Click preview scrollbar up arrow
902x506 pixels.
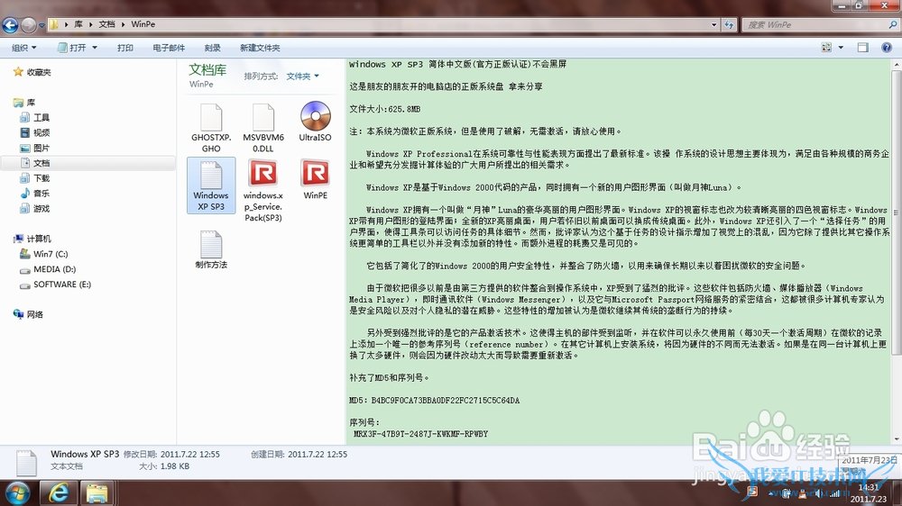(x=897, y=65)
